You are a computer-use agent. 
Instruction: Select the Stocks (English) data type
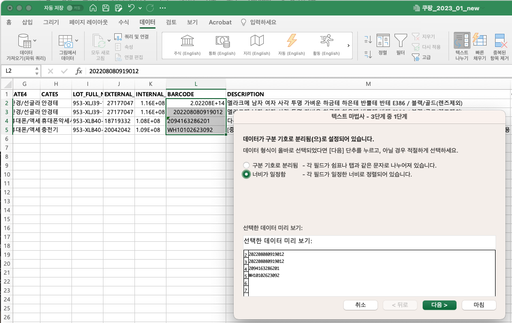tap(187, 45)
